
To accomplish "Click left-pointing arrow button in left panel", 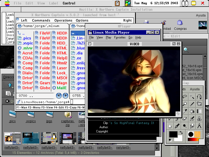I will [x=59, y=96].
